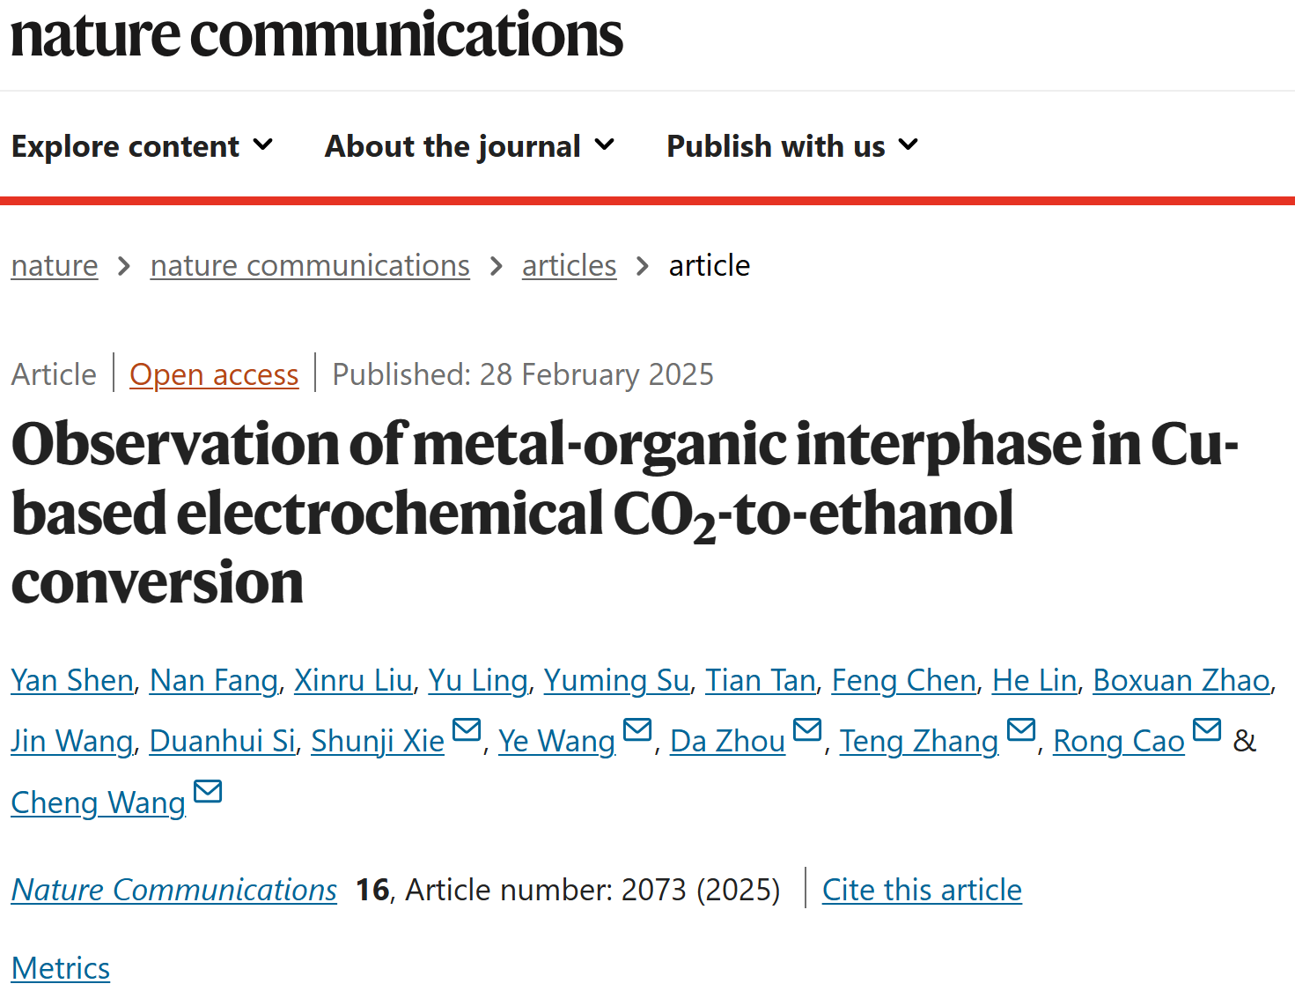Open the articles breadcrumb link
The height and width of the screenshot is (1006, 1295).
point(569,265)
